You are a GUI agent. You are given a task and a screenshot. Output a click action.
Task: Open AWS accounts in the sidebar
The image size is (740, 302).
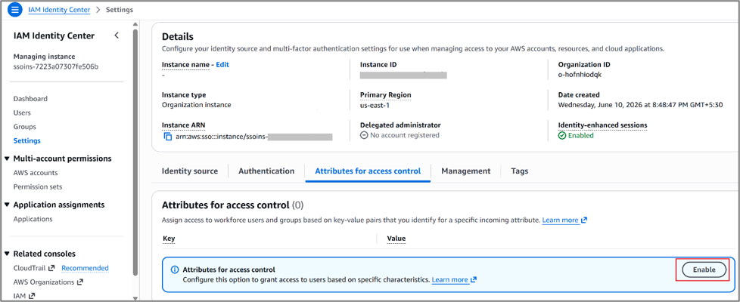tap(36, 173)
